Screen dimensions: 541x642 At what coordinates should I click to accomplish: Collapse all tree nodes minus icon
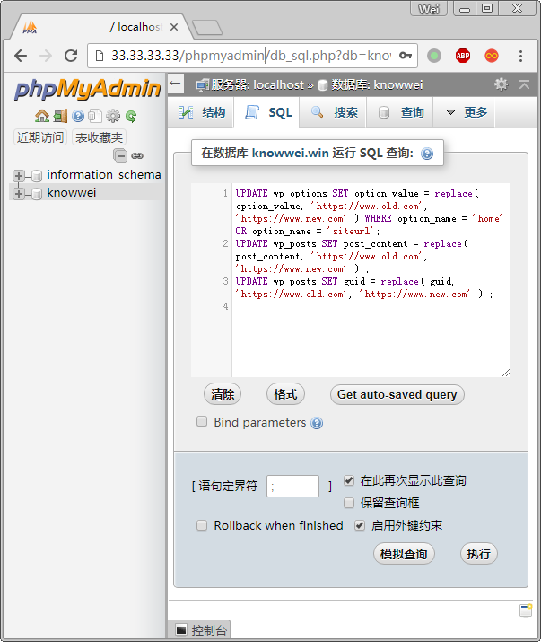120,155
